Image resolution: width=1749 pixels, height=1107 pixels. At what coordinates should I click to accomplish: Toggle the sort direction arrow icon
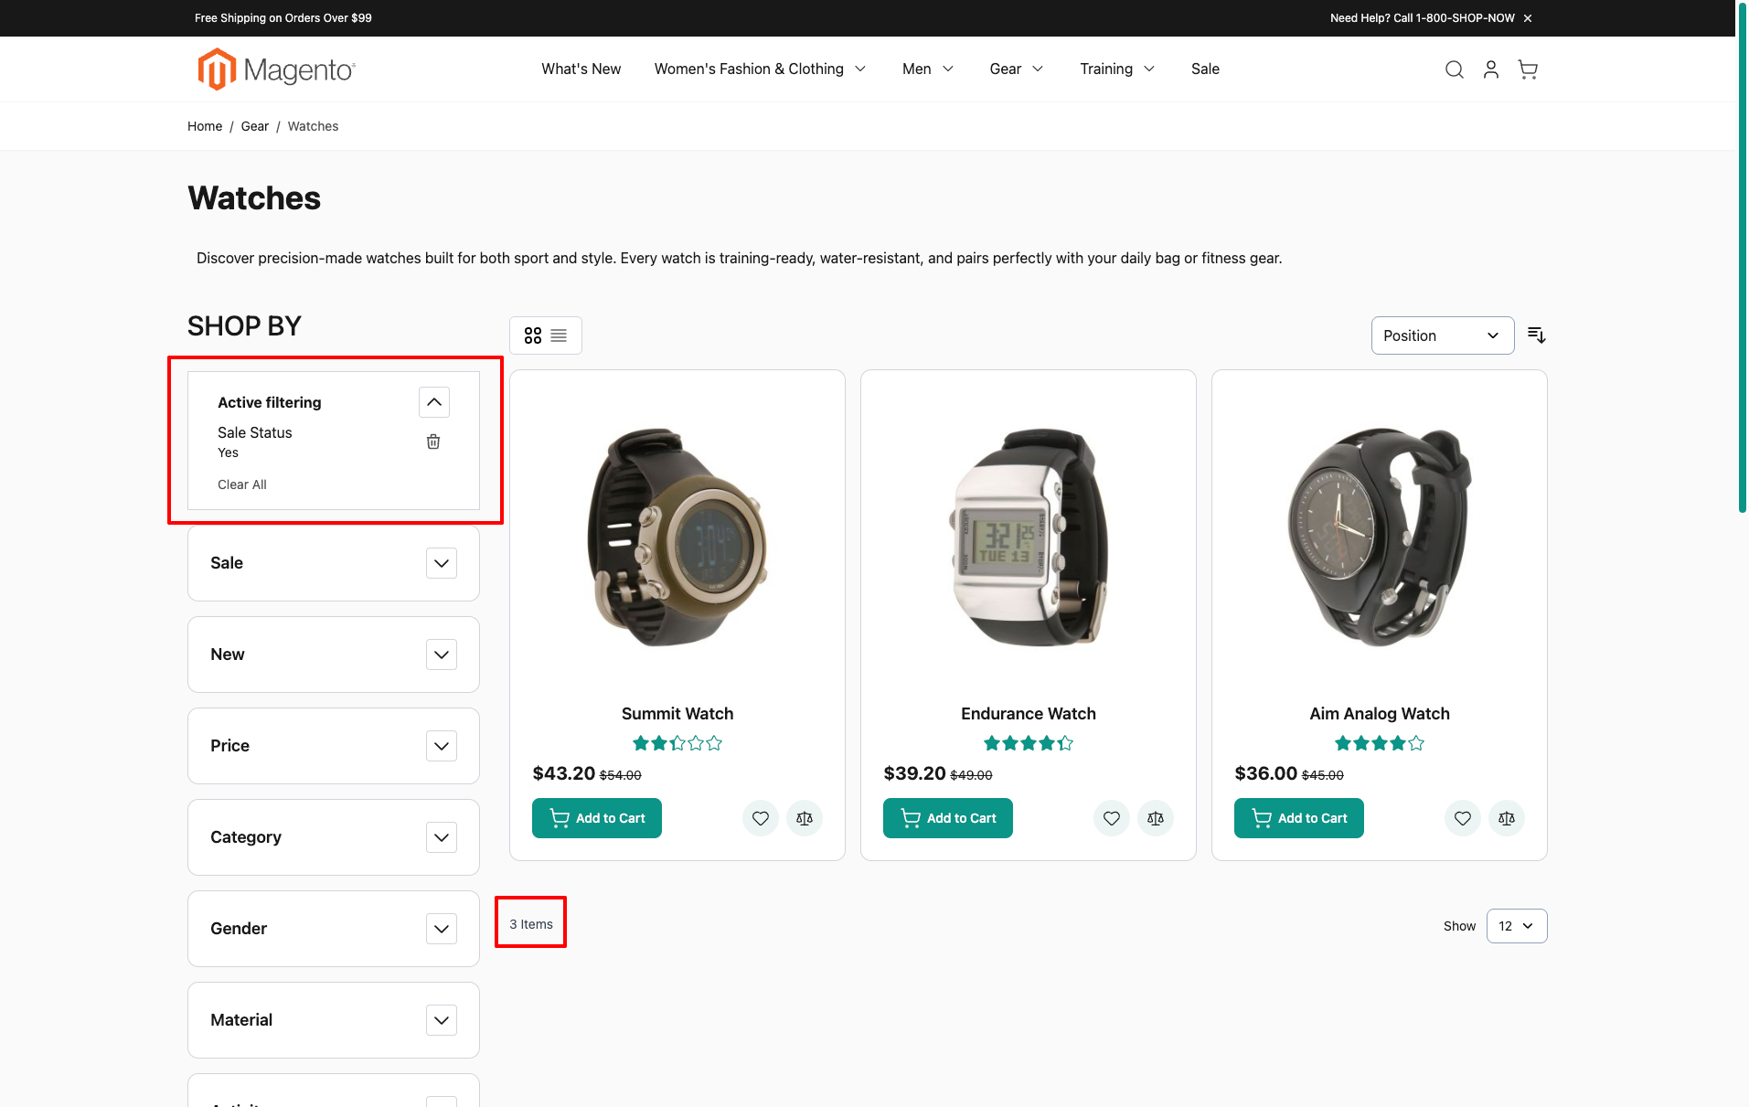coord(1536,335)
